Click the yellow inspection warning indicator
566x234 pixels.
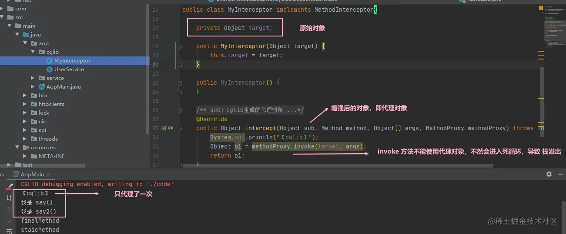pyautogui.click(x=541, y=8)
